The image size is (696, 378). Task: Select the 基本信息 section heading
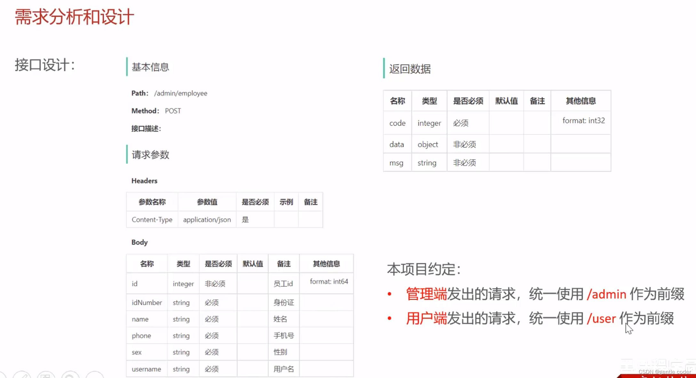(150, 67)
